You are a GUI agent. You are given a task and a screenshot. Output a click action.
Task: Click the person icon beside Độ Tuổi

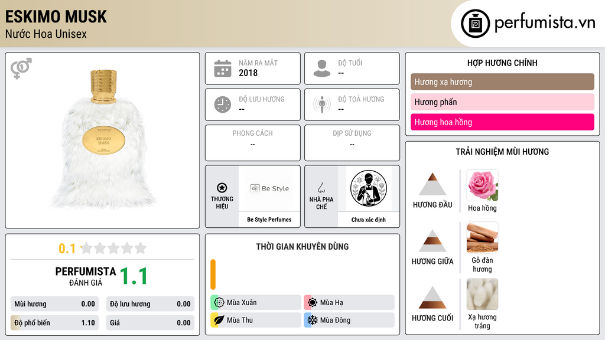[x=322, y=68]
